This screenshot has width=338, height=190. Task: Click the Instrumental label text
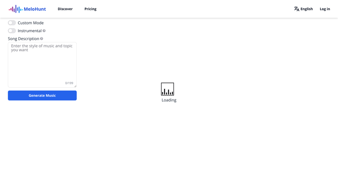pyautogui.click(x=30, y=31)
